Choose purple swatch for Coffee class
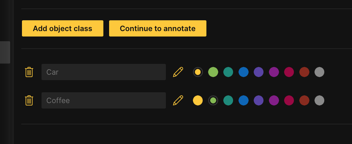The width and height of the screenshot is (352, 144). click(x=274, y=100)
